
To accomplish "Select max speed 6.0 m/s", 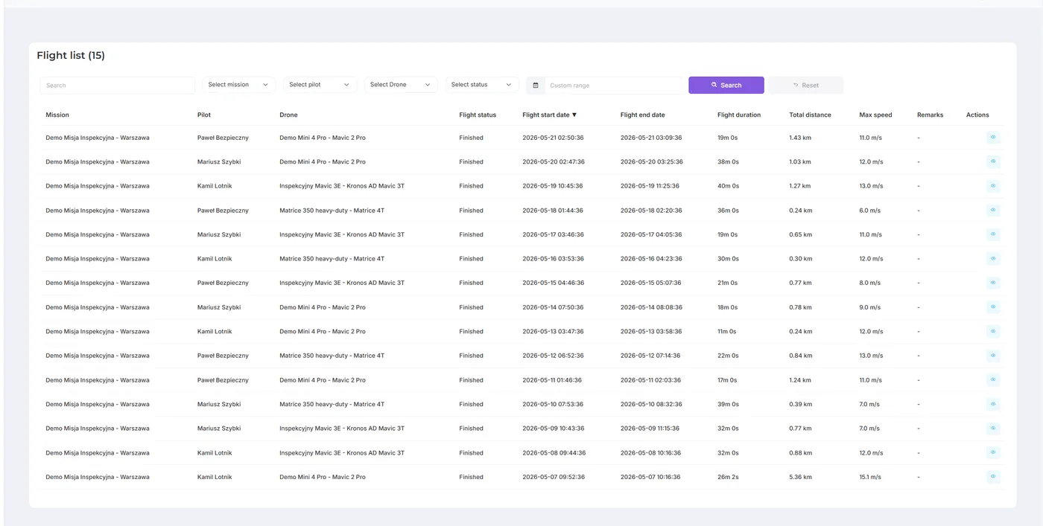I will 869,211.
